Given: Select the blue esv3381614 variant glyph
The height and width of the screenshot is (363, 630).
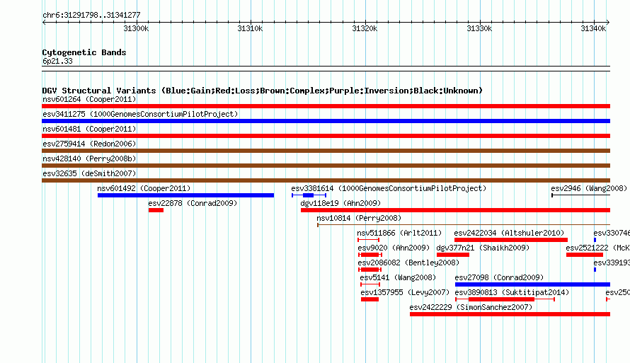Looking at the screenshot, I should point(309,195).
